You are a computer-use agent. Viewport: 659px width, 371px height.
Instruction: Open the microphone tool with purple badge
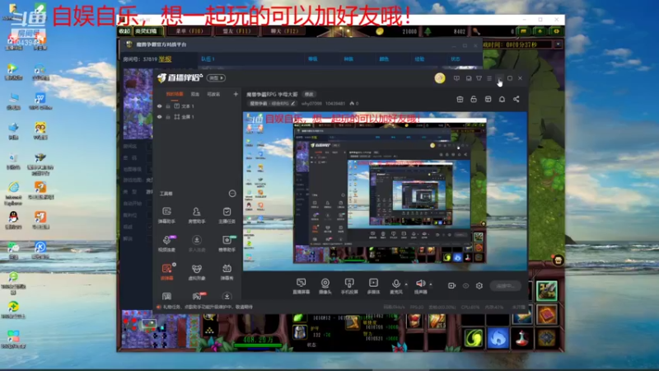(x=167, y=243)
